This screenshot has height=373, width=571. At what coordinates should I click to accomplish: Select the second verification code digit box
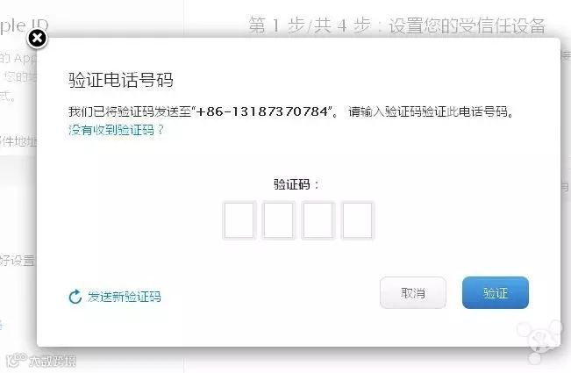point(278,221)
